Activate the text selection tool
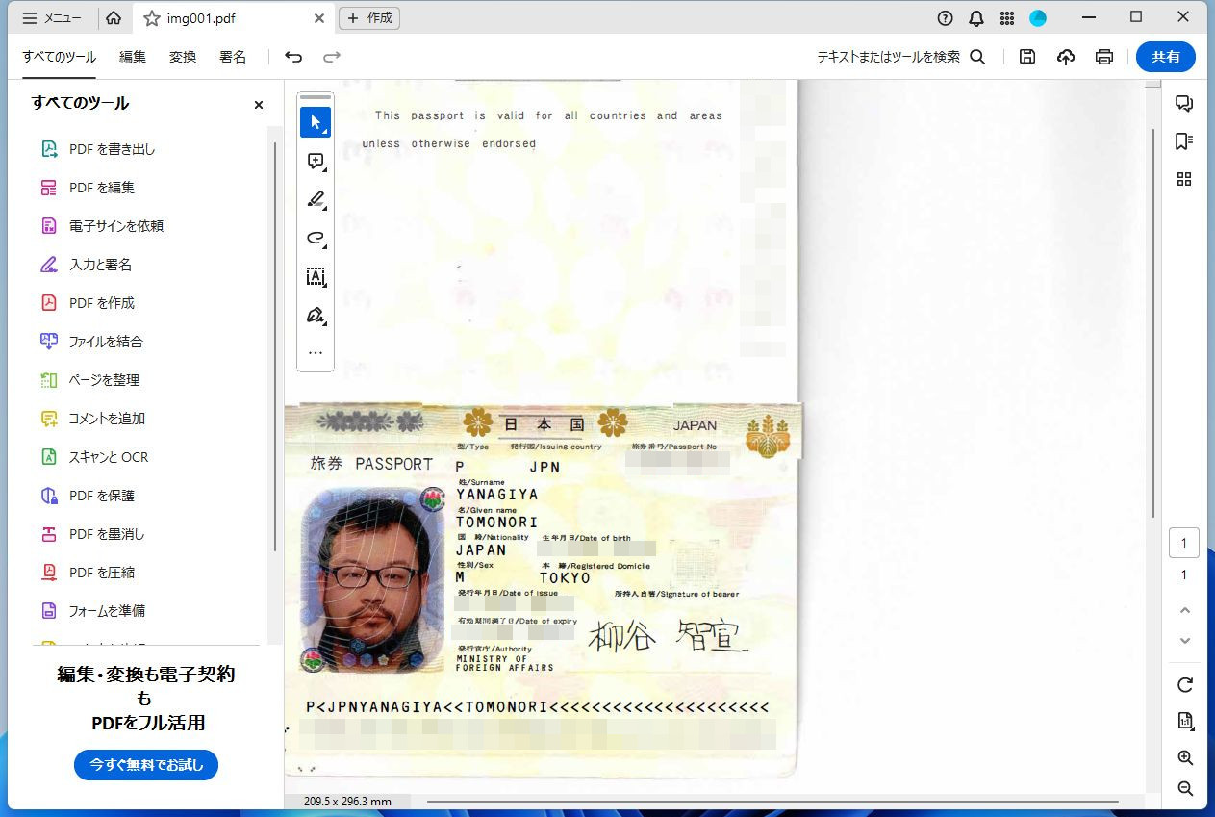 point(316,276)
